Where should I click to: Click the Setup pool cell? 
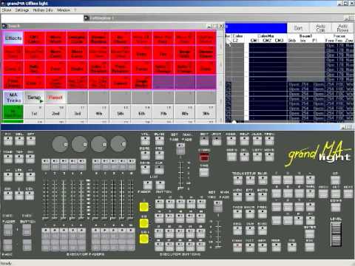(34, 98)
